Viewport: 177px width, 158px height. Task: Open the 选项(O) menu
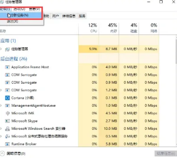[x=19, y=9]
